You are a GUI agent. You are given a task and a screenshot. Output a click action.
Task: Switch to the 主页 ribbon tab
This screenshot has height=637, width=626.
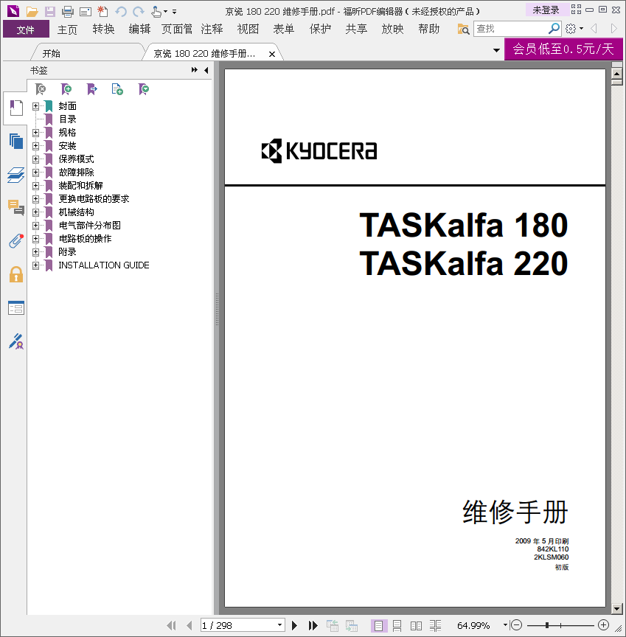coord(67,29)
